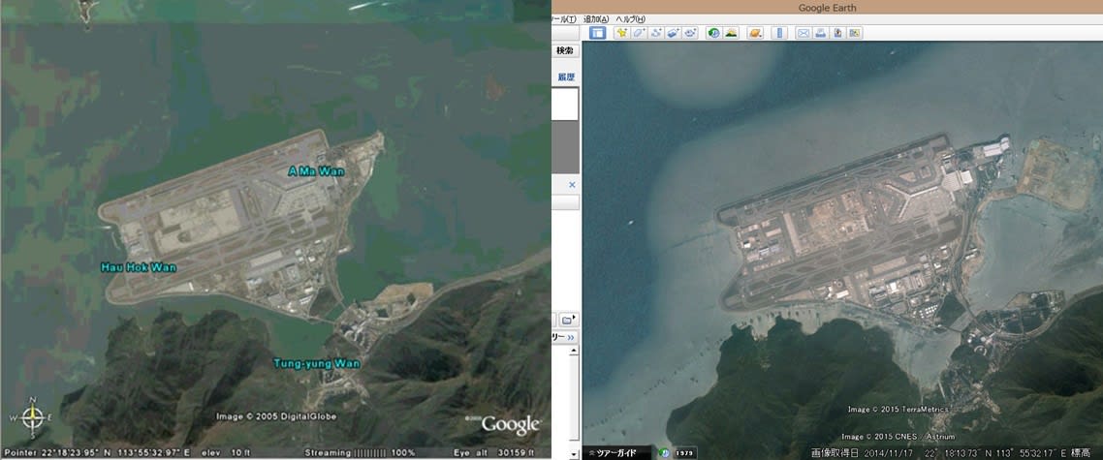The image size is (1103, 460).
Task: Click the 検索 search button
Action: point(565,50)
